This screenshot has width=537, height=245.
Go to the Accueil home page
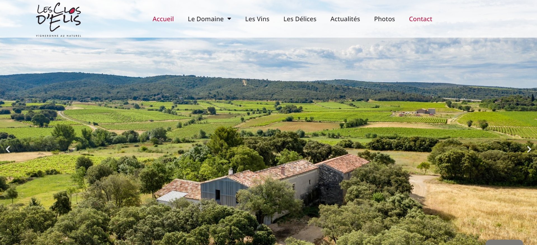point(163,19)
